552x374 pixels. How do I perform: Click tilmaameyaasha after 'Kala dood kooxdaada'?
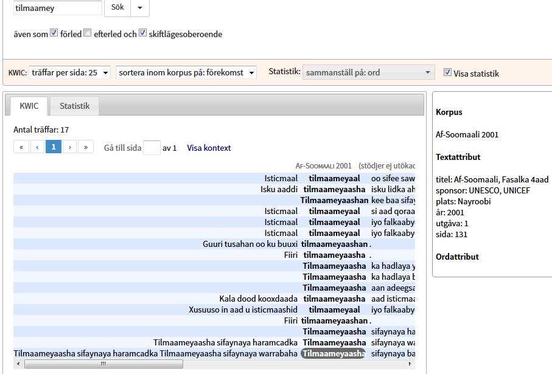334,299
